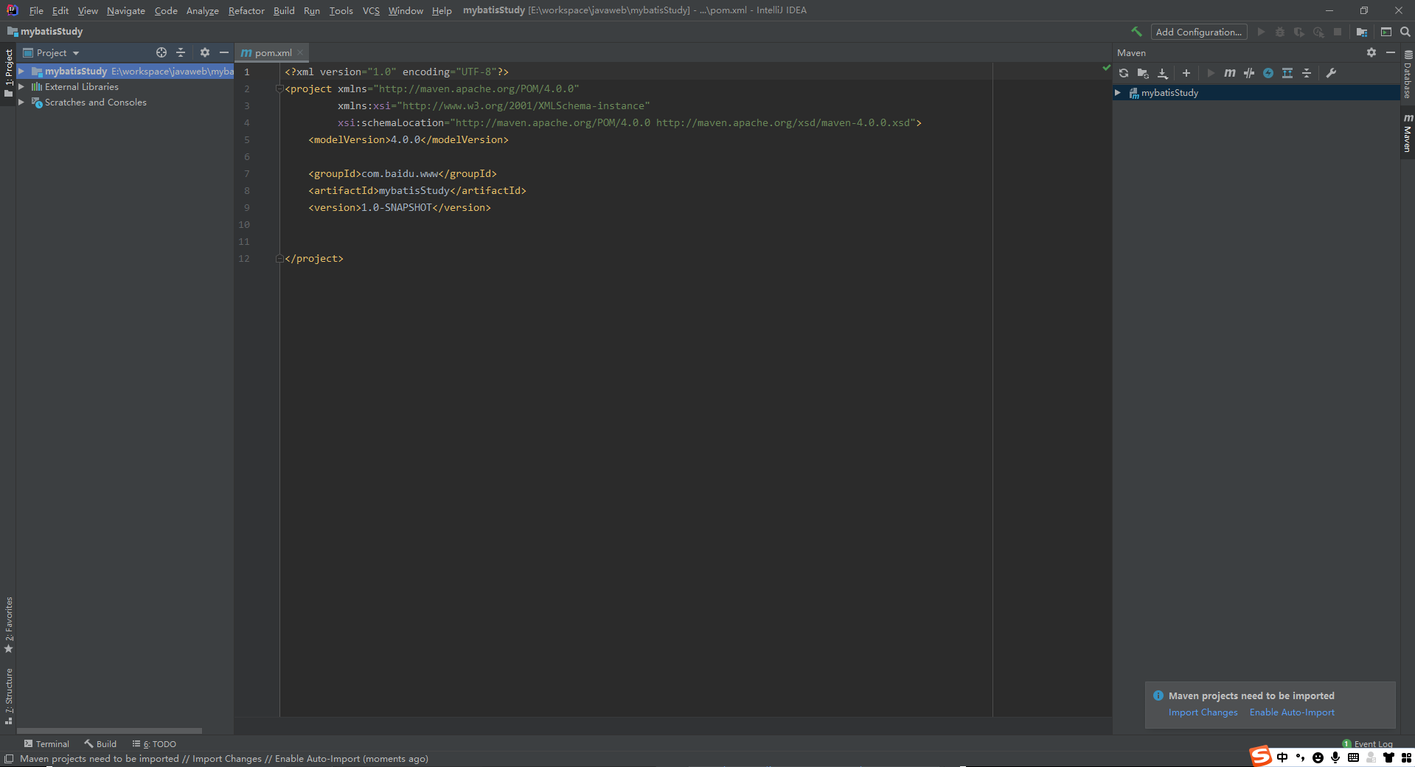The height and width of the screenshot is (767, 1415).
Task: Click the Run Anything icon in the main toolbar
Action: pos(1386,32)
